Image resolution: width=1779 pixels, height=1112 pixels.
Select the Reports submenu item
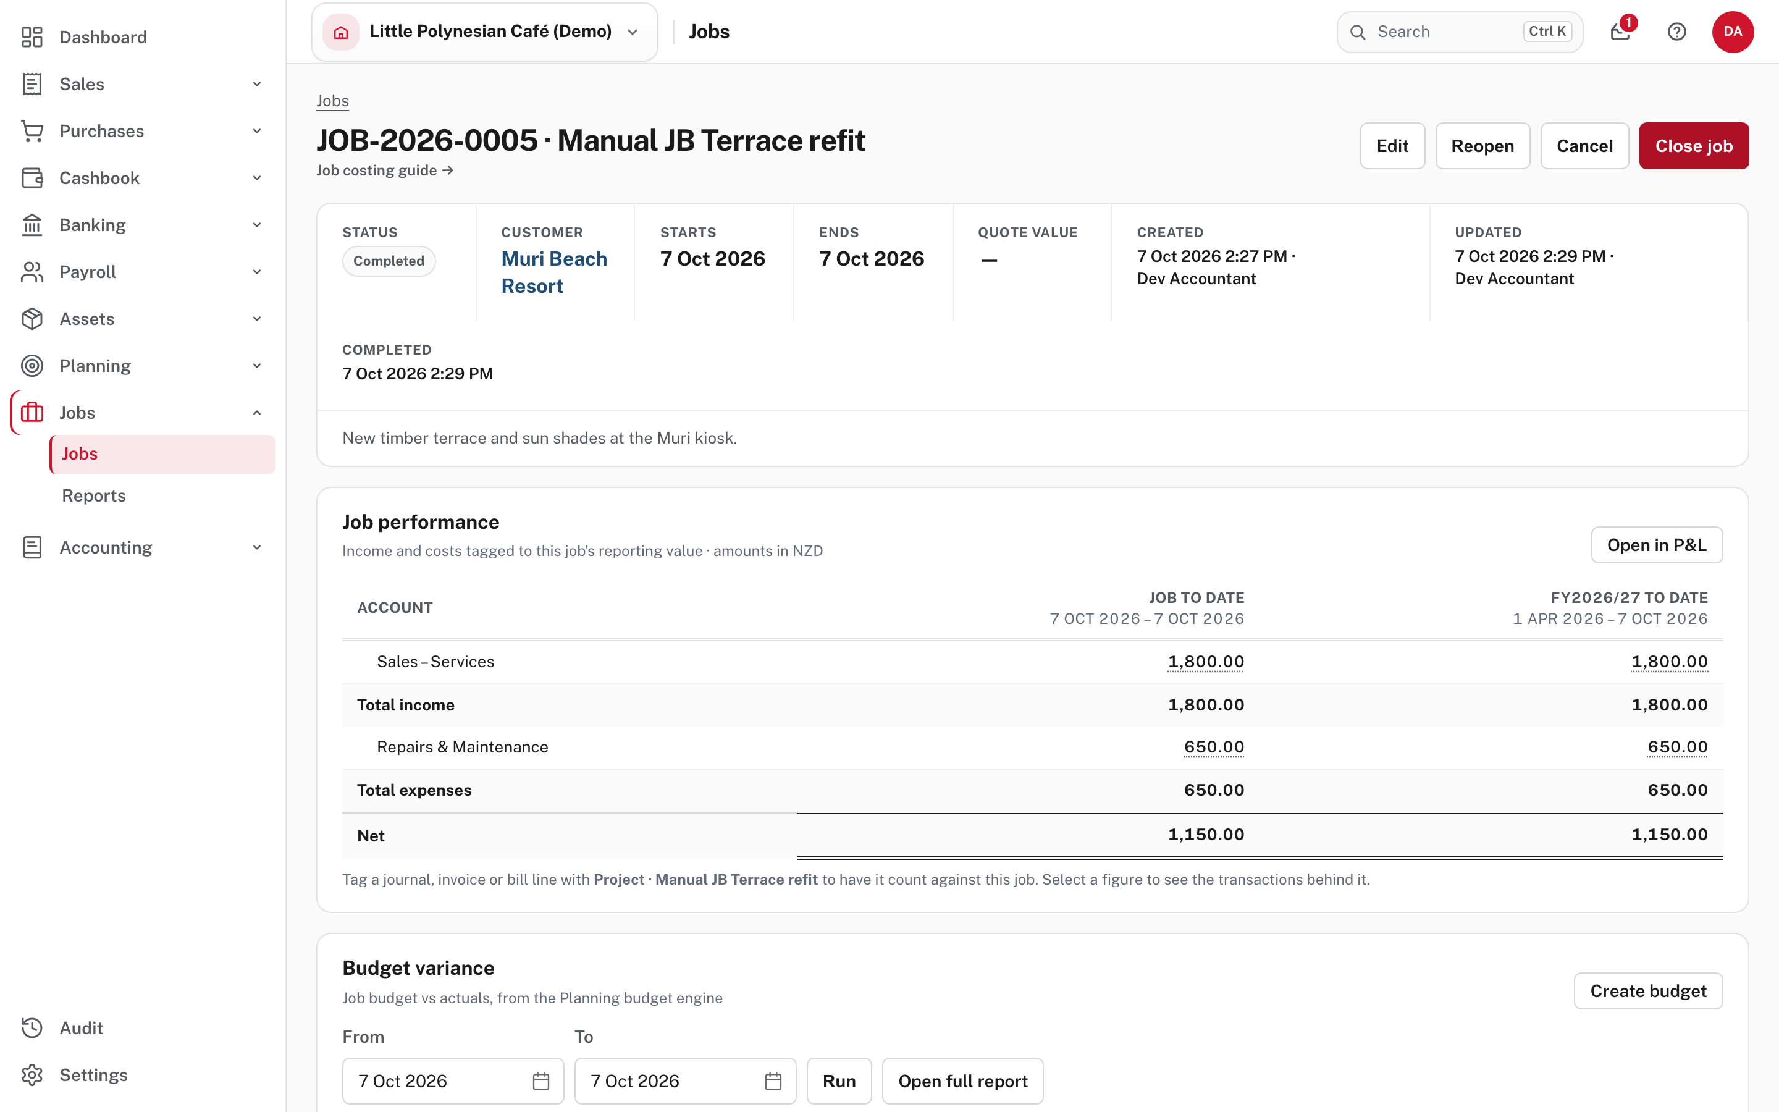click(x=162, y=495)
